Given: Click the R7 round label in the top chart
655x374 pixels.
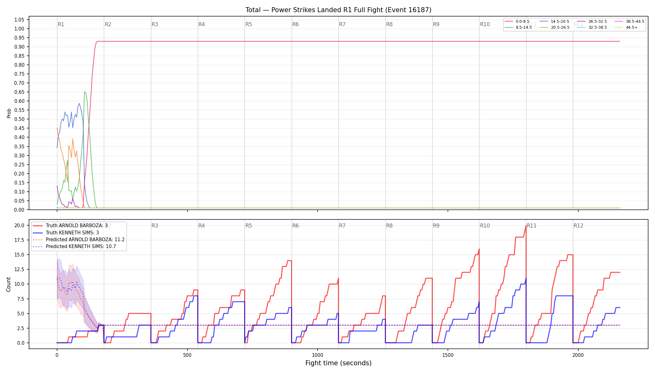Looking at the screenshot, I should [342, 24].
